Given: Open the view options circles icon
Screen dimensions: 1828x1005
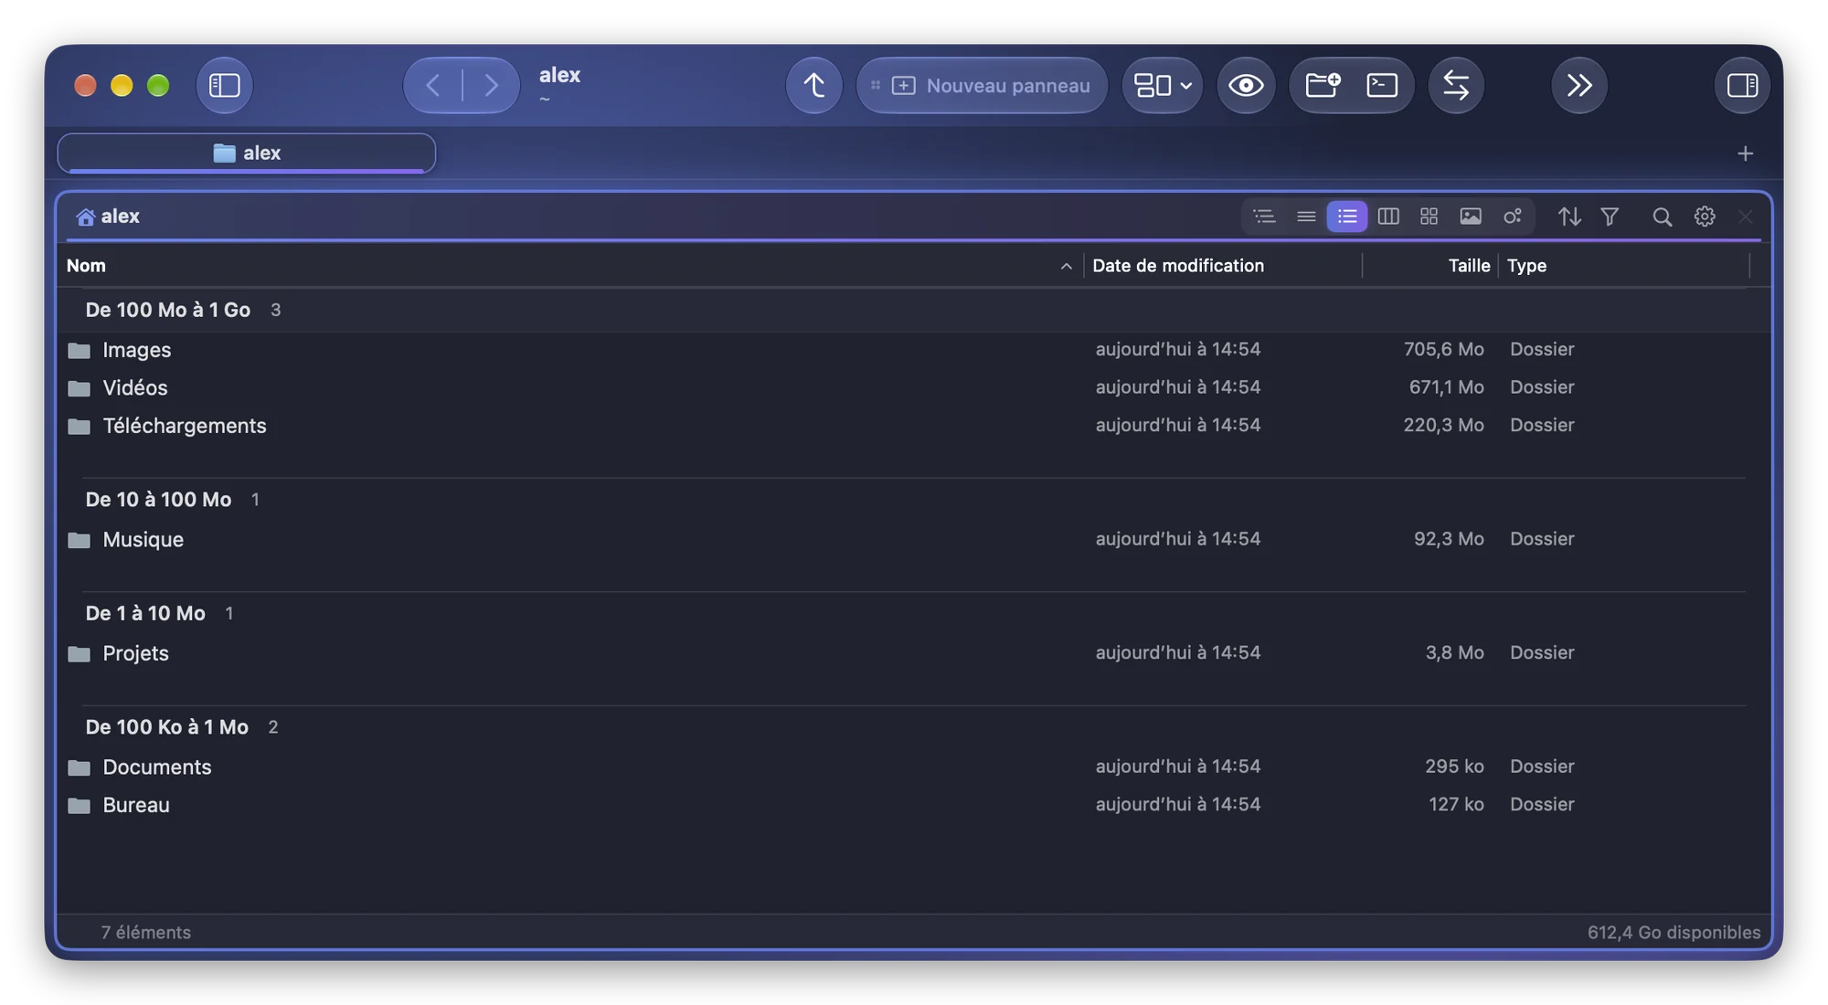Looking at the screenshot, I should point(1513,217).
